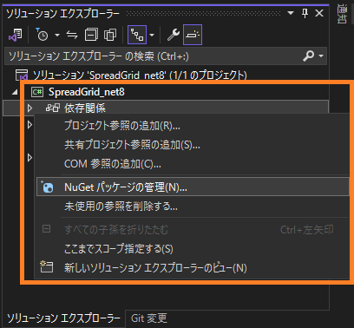The height and width of the screenshot is (328, 354).
Task: Select solution 'SpreadGrid_net8' node
Action: (140, 75)
